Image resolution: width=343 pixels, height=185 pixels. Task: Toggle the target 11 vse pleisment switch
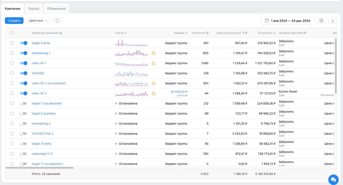[23, 164]
